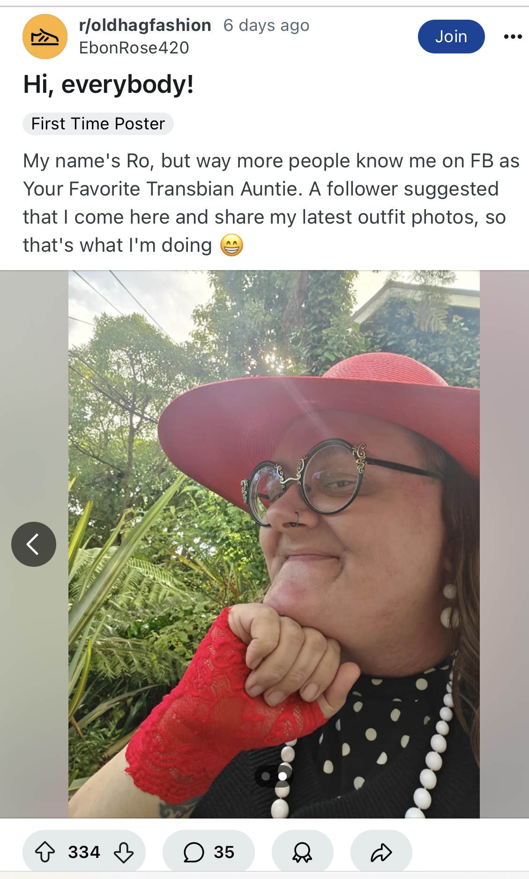Select the second image dot indicator
Screen dimensions: 529x879
coord(283,776)
